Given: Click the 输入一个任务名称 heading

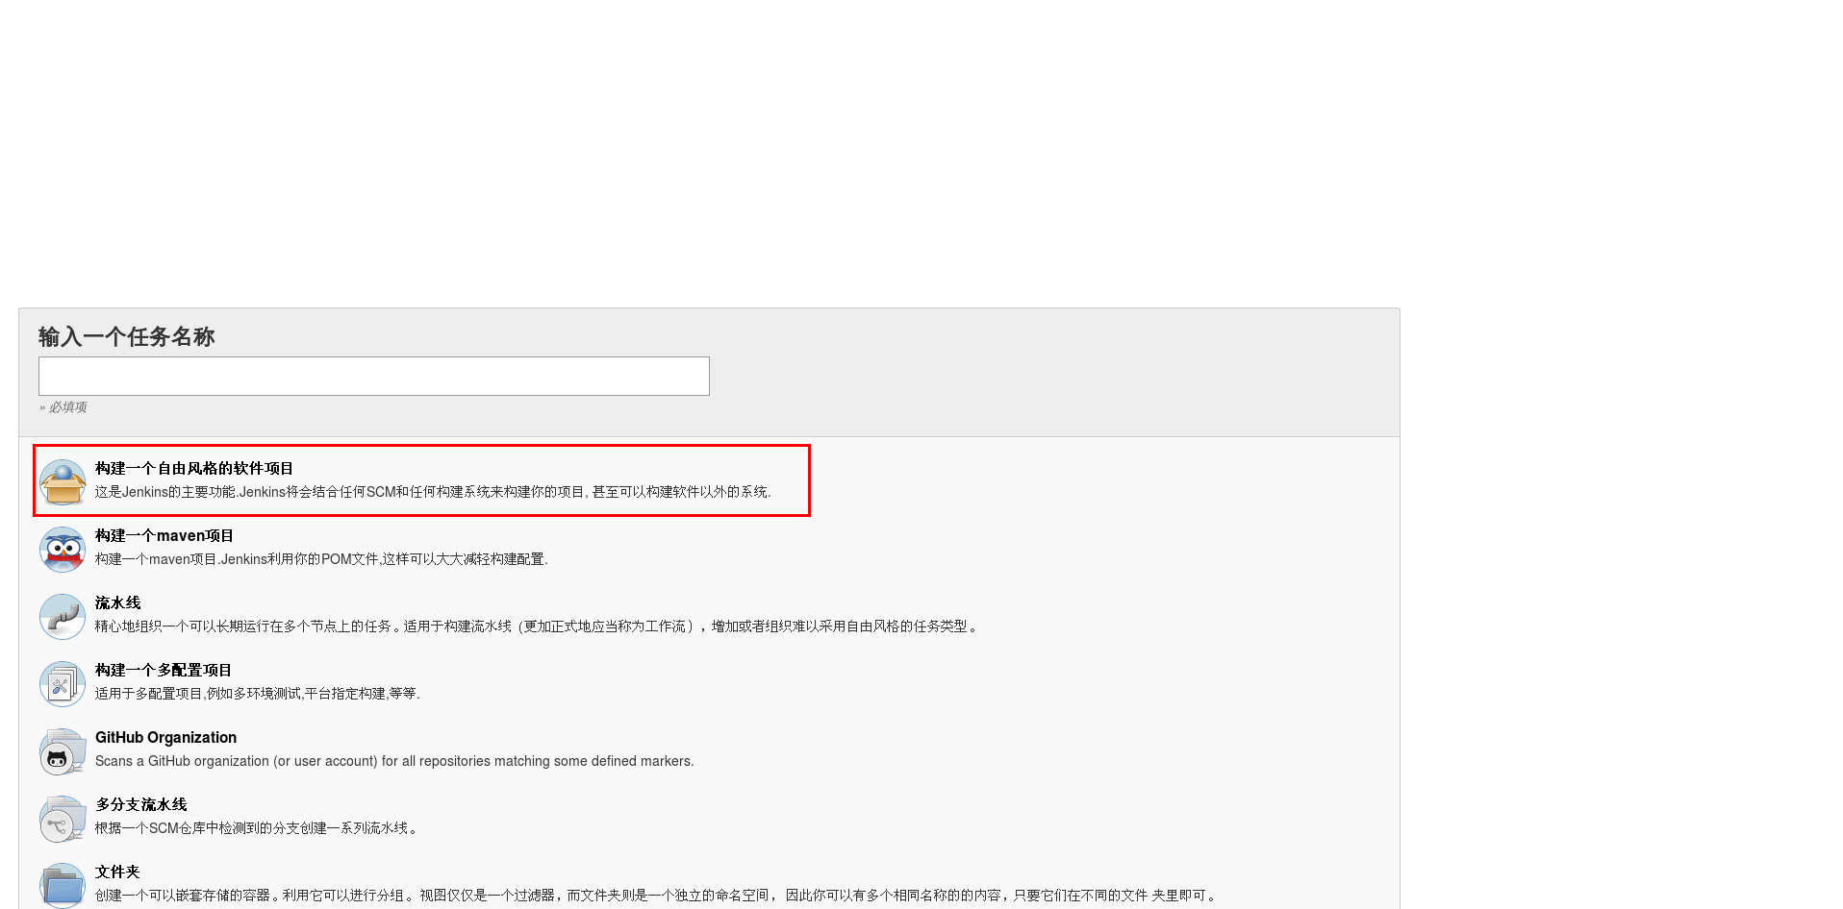Looking at the screenshot, I should click(x=126, y=336).
